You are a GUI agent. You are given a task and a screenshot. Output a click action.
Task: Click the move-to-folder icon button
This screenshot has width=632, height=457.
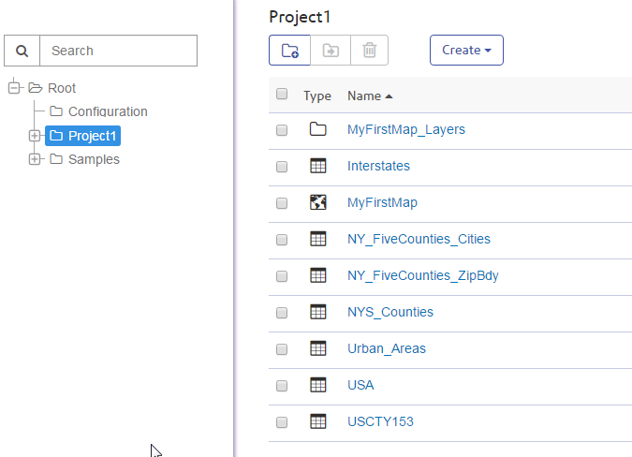[331, 51]
